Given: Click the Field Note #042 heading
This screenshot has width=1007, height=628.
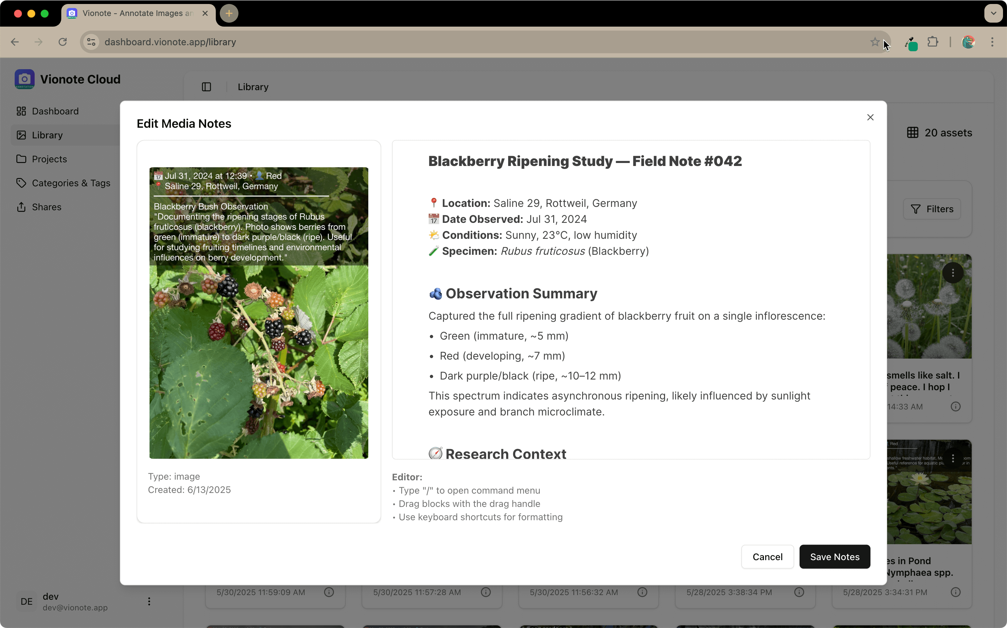Looking at the screenshot, I should [x=585, y=161].
